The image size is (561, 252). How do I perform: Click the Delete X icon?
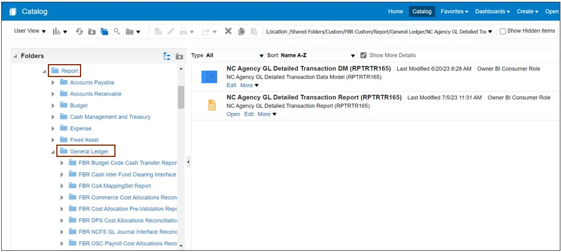(x=228, y=31)
